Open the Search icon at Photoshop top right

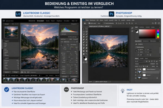153,23
